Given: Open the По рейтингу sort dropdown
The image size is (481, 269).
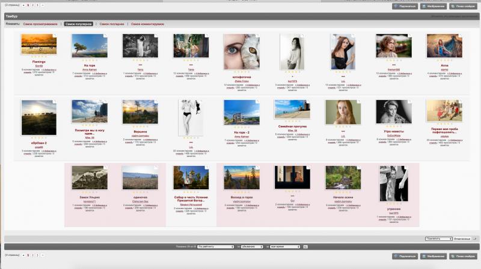Looking at the screenshot, I should (215, 246).
